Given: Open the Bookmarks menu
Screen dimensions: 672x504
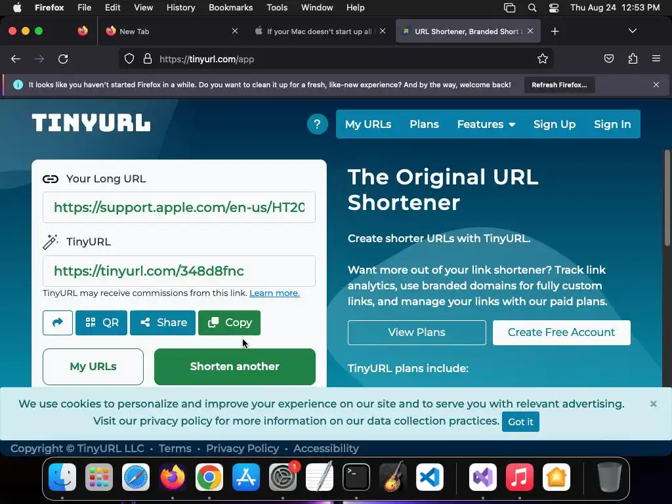Looking at the screenshot, I should (230, 8).
